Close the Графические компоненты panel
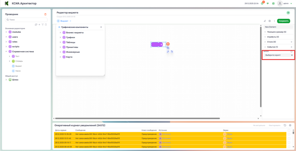This screenshot has height=151, width=296. point(101,27)
